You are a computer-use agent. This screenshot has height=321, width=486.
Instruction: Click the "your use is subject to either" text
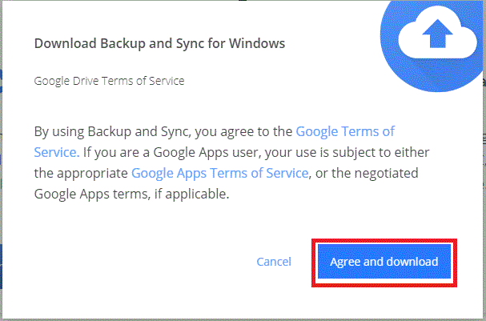pyautogui.click(x=347, y=152)
